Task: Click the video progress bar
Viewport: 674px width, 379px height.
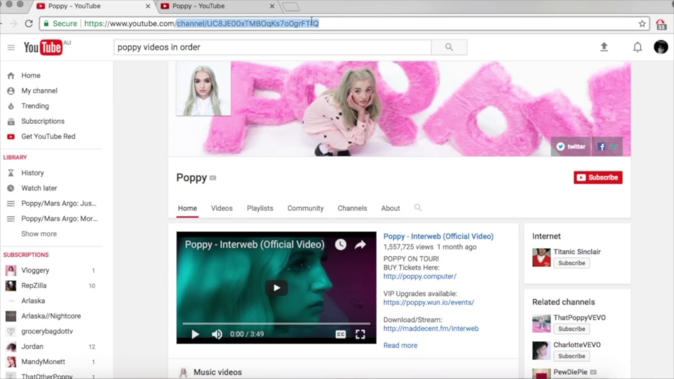Action: point(276,323)
